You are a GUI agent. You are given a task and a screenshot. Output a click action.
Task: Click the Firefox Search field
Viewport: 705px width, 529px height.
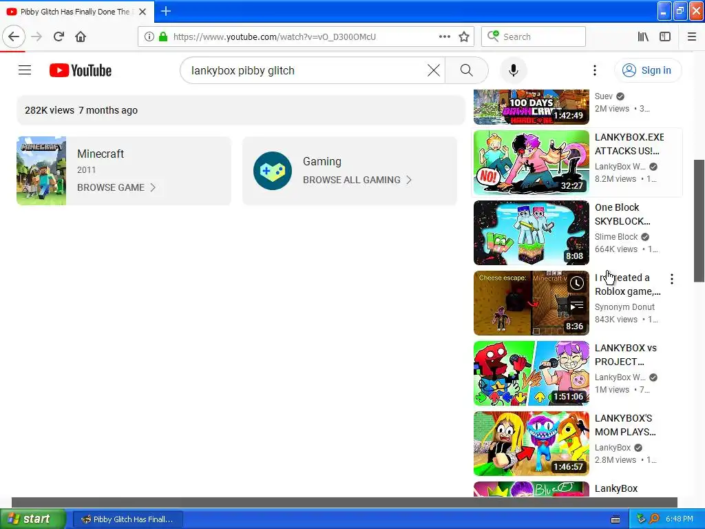tap(534, 37)
